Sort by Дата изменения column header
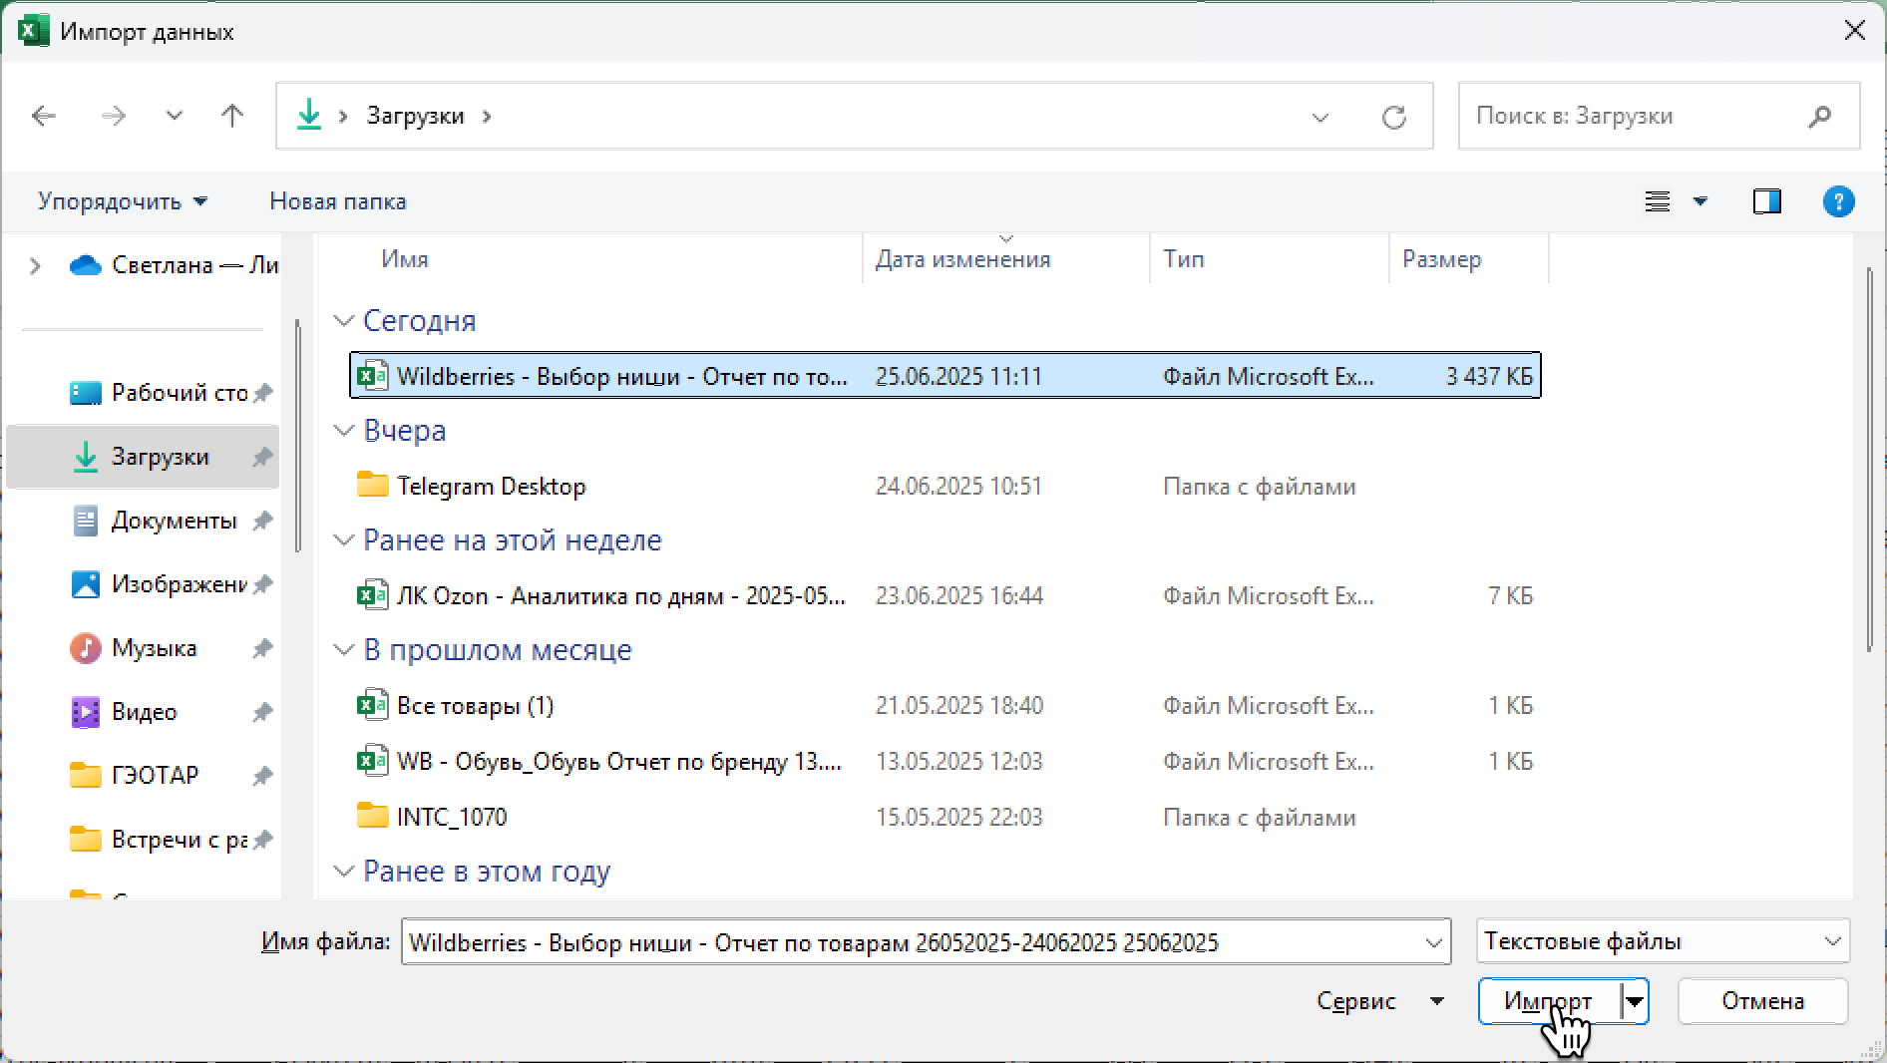1887x1063 pixels. 962,259
